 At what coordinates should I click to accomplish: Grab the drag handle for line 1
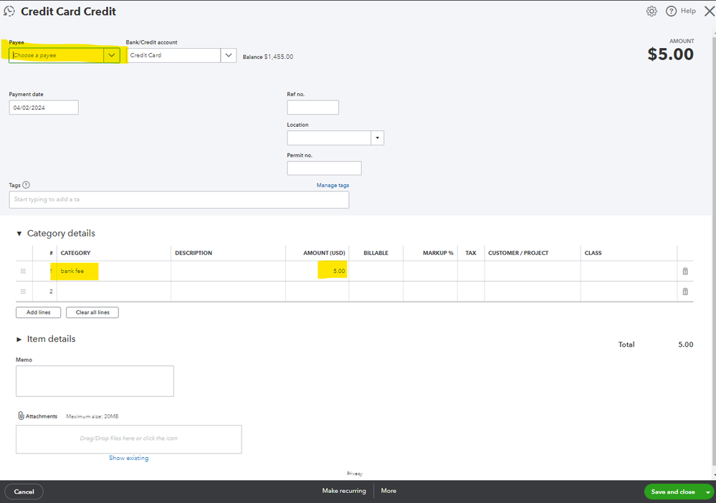(x=23, y=271)
